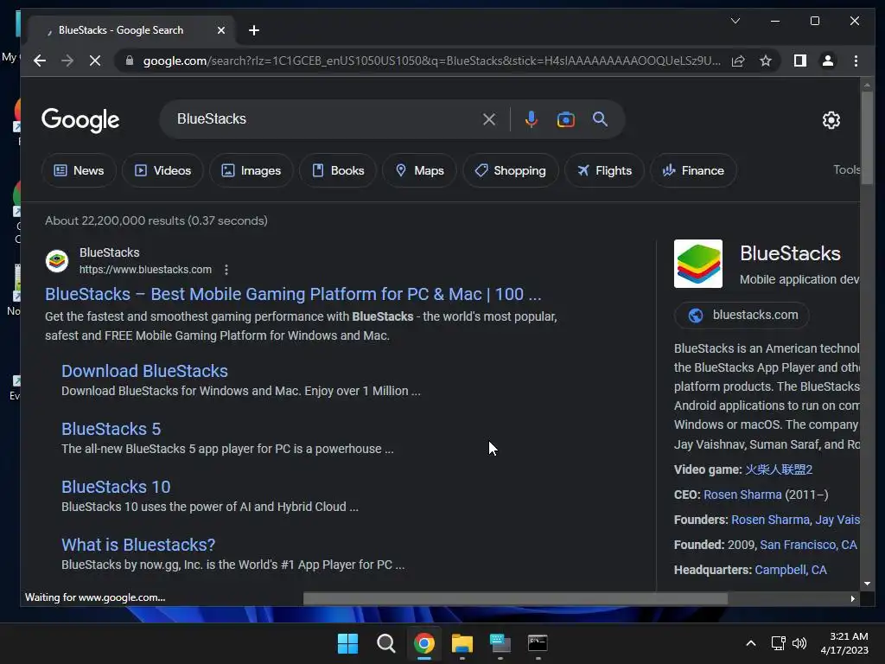The width and height of the screenshot is (885, 664).
Task: Show hidden system tray icons
Action: click(x=751, y=643)
